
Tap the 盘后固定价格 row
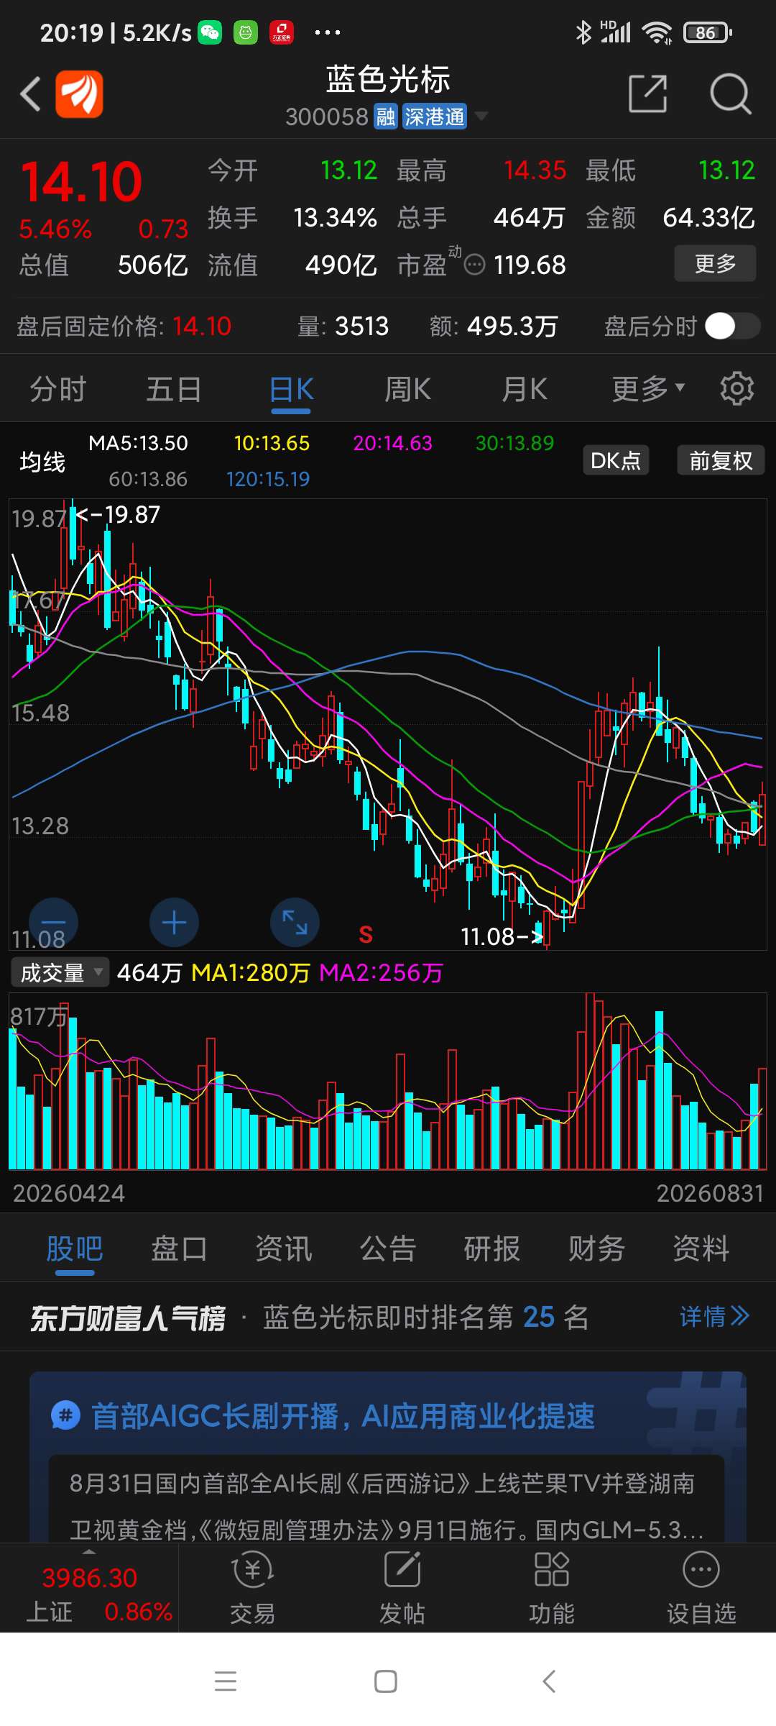pyautogui.click(x=388, y=326)
